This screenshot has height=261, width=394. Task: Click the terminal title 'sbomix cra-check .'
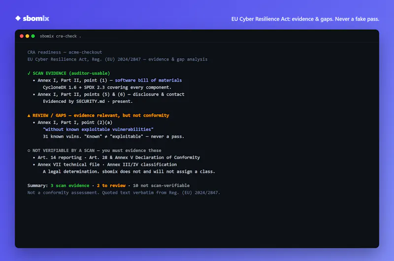click(60, 36)
